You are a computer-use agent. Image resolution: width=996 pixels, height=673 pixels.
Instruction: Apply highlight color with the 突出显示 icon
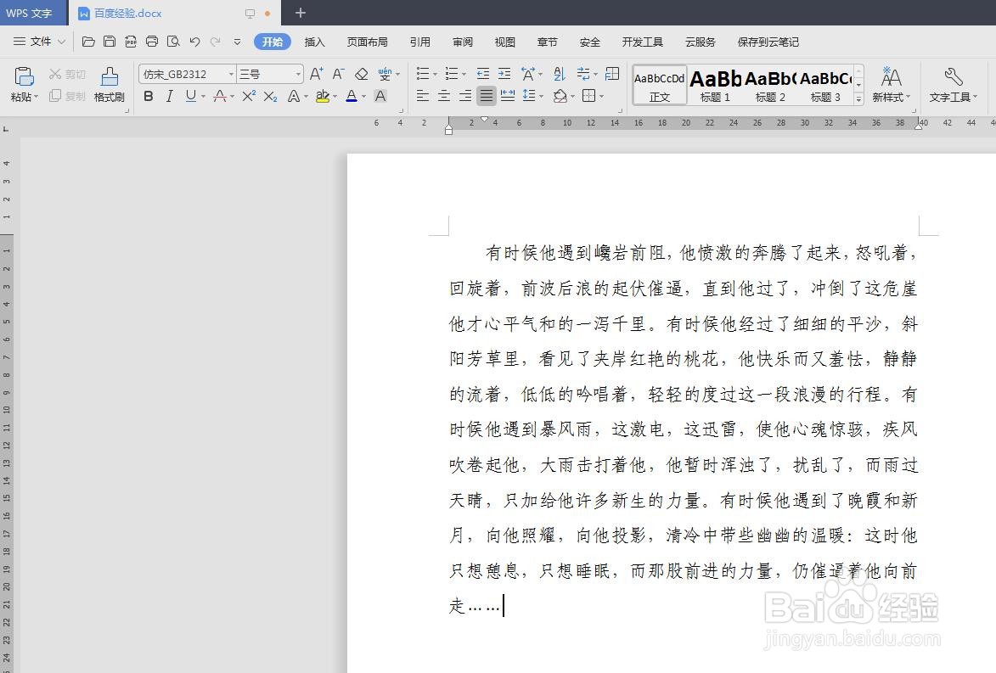point(324,96)
